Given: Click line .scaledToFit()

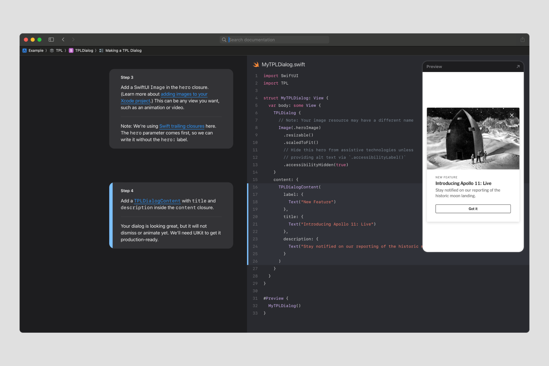Looking at the screenshot, I should pos(301,143).
